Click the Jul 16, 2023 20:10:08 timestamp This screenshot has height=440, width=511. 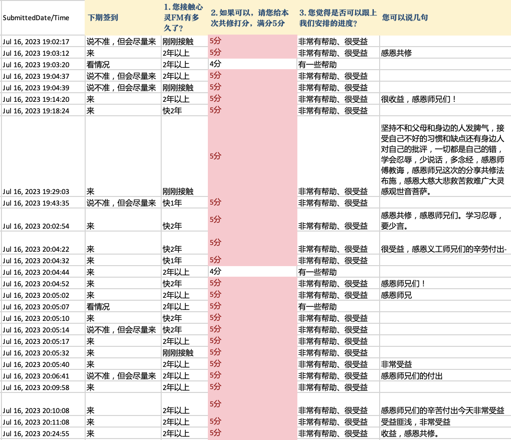tap(36, 411)
